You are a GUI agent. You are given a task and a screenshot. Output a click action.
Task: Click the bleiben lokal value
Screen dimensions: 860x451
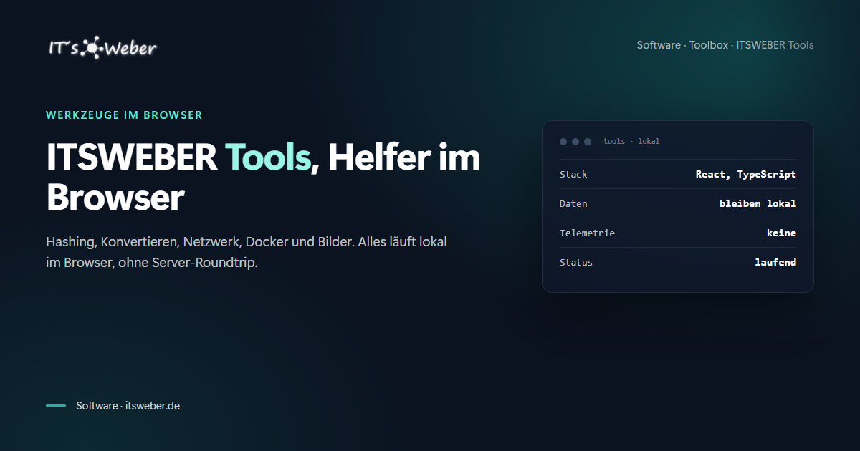click(x=758, y=204)
